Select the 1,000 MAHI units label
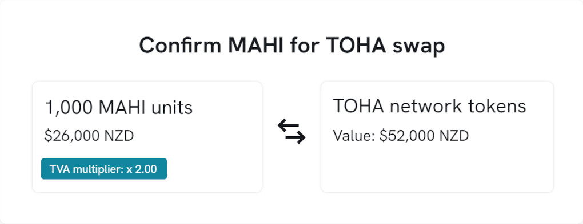 119,108
